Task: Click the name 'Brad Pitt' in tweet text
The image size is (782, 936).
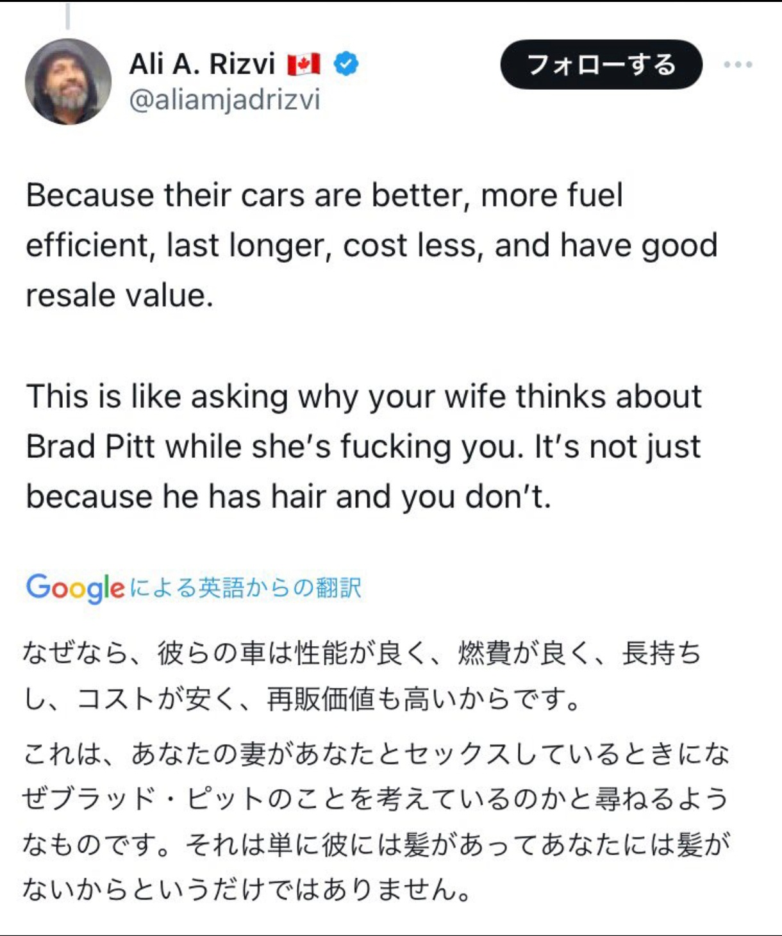Action: pos(90,446)
